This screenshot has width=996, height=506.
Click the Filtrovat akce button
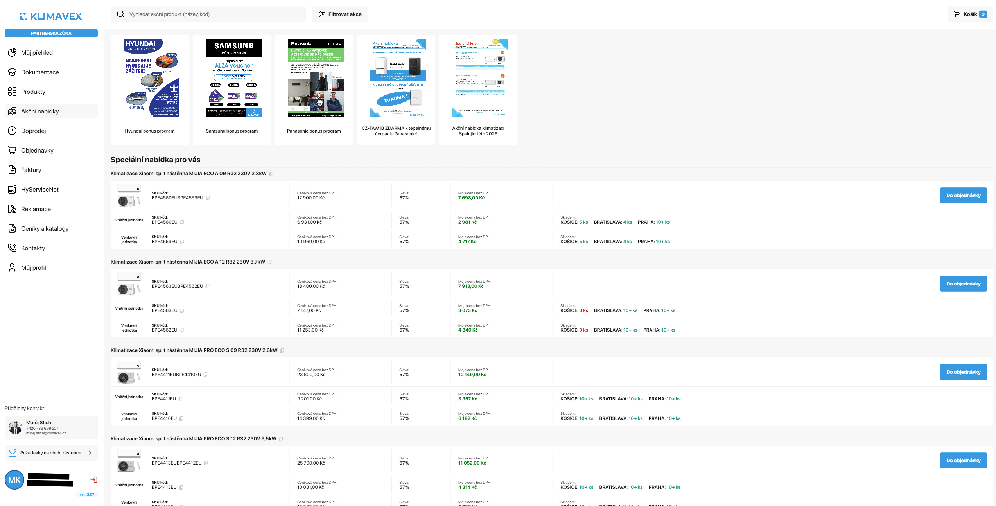(x=340, y=14)
